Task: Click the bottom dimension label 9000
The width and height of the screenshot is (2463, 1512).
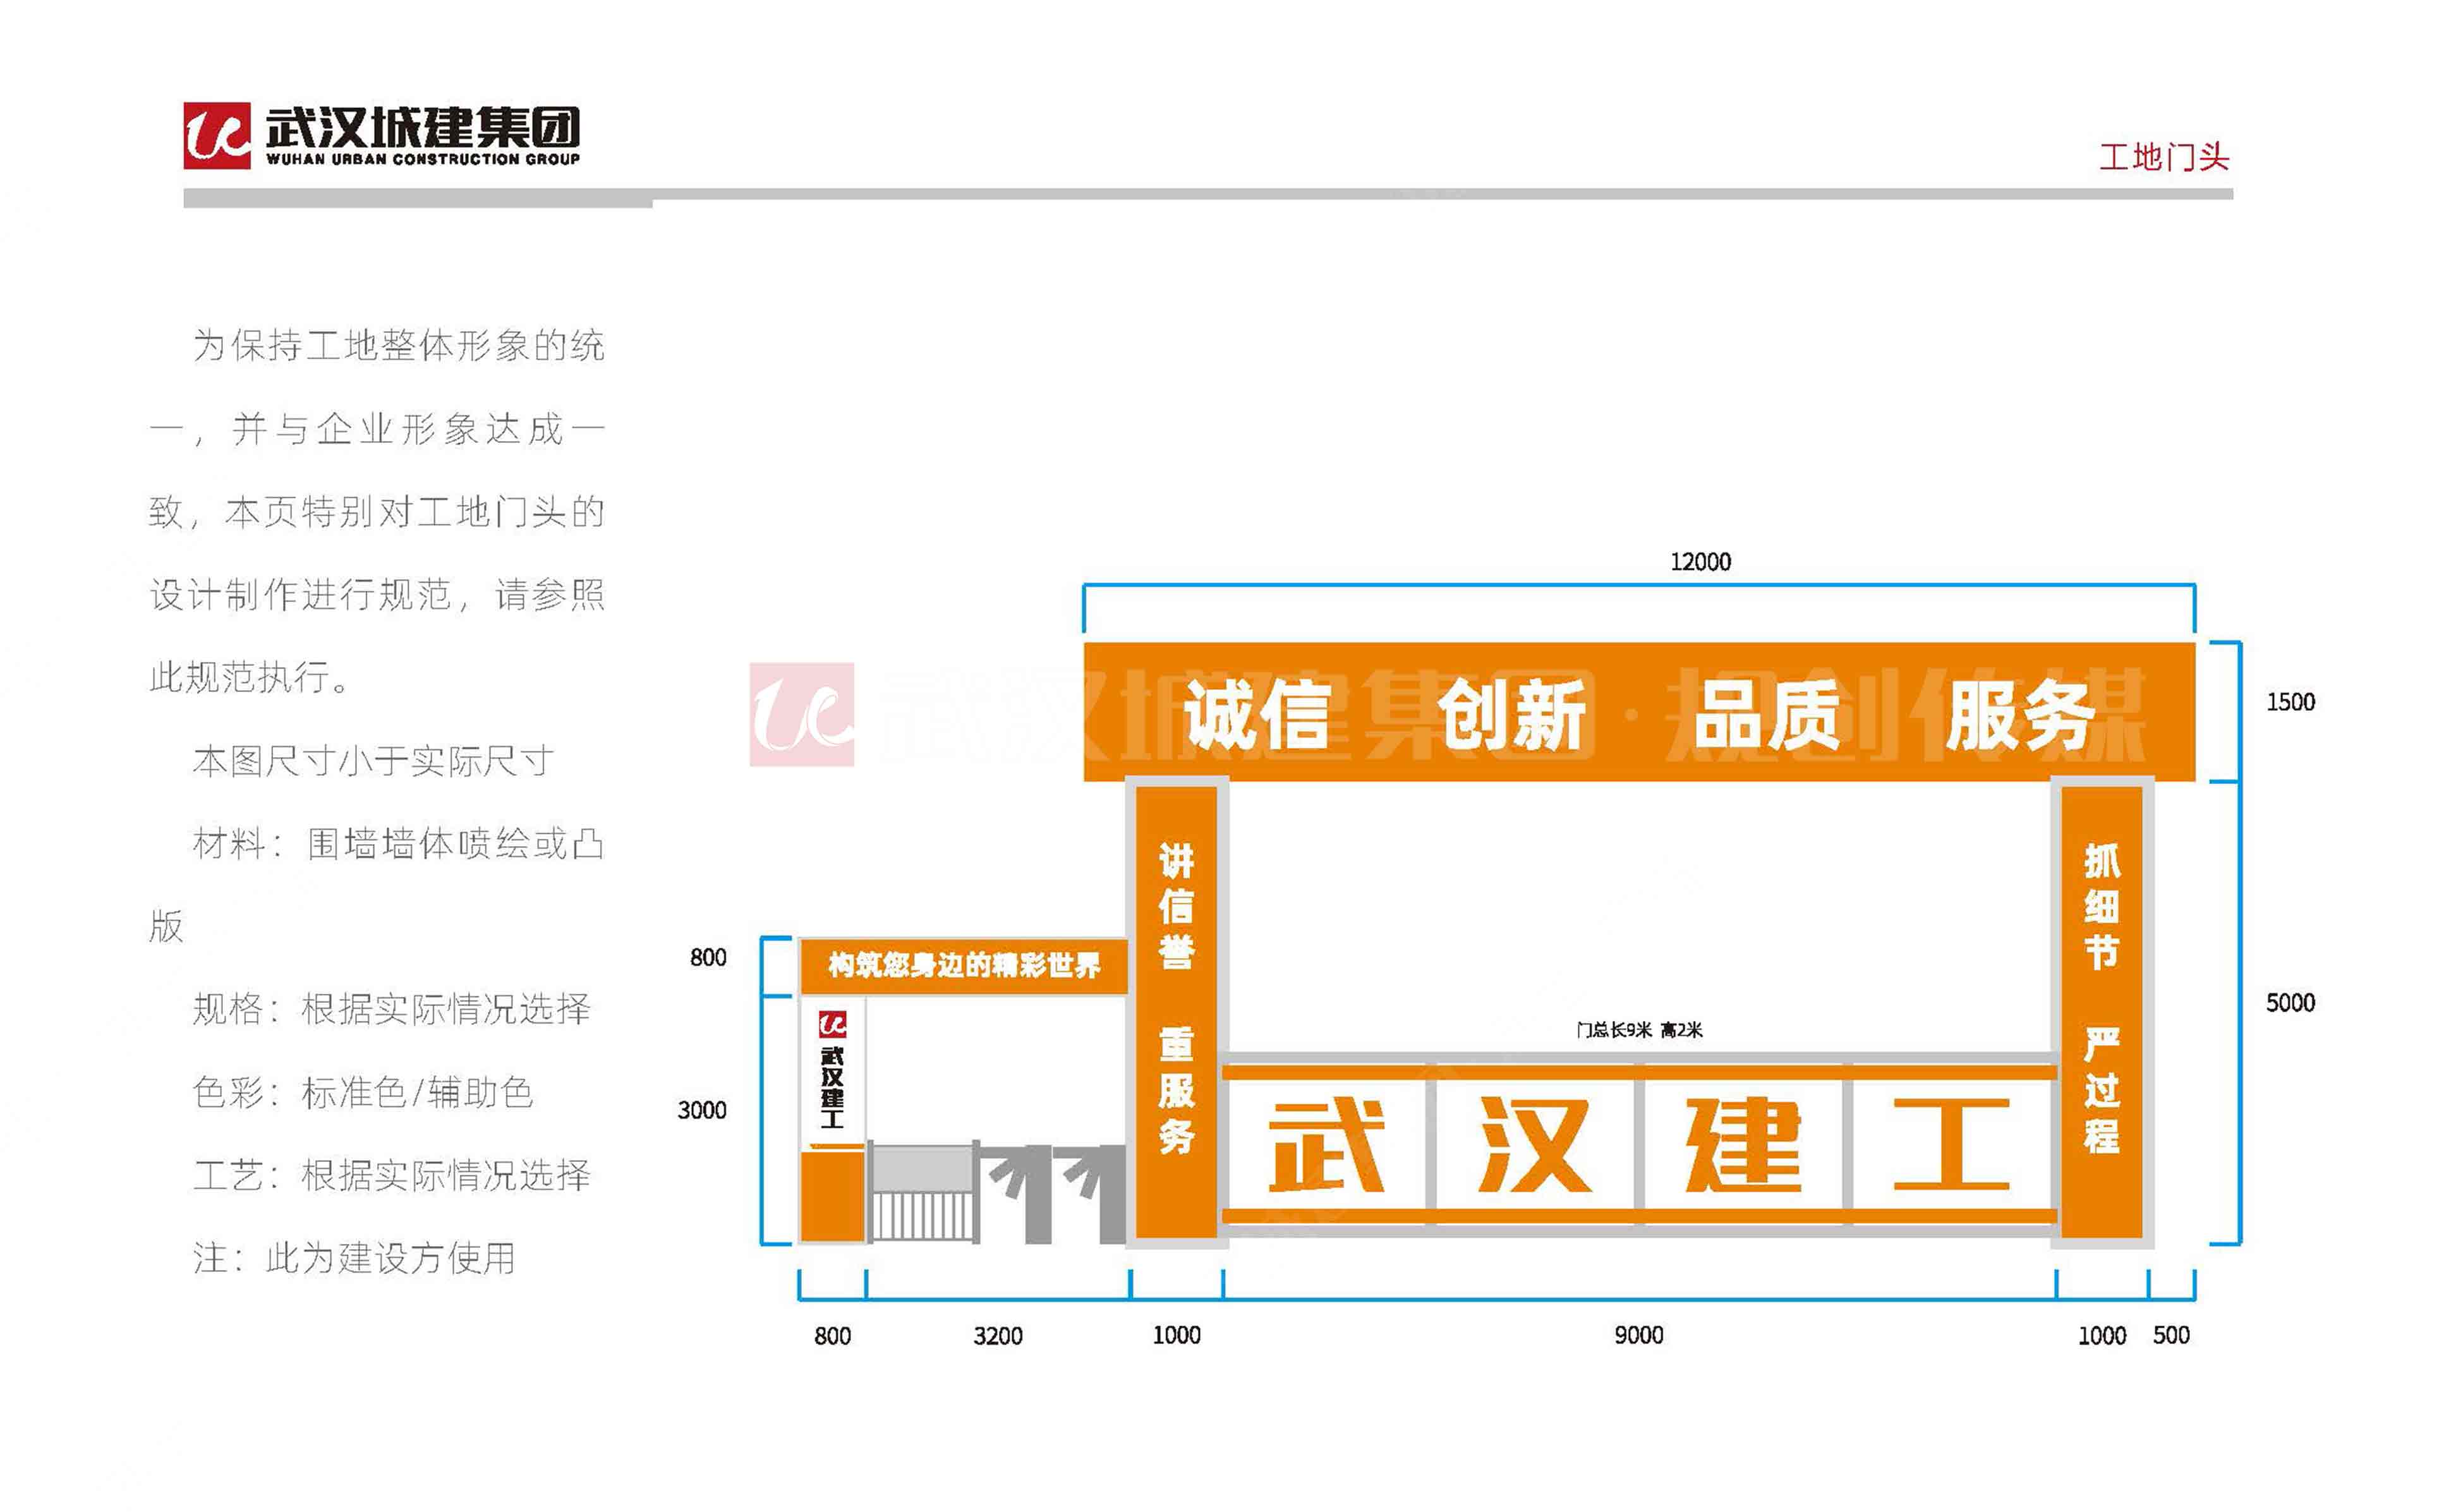Action: coord(1638,1335)
